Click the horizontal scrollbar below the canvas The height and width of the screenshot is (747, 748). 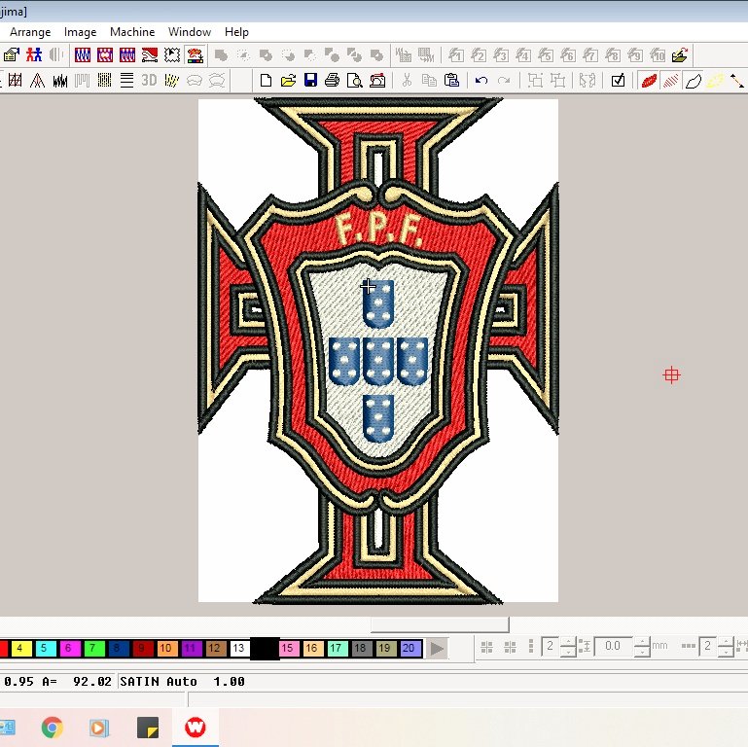point(440,623)
